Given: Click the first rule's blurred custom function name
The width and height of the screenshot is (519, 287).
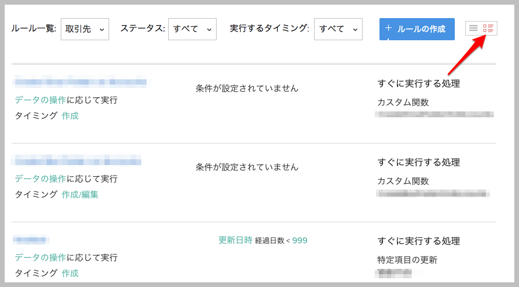Looking at the screenshot, I should [x=434, y=114].
